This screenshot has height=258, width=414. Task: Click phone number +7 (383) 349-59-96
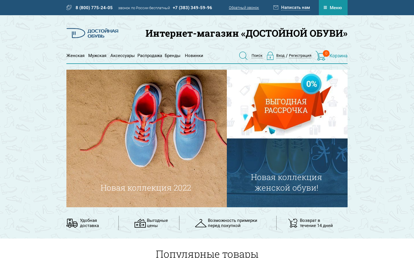[192, 8]
